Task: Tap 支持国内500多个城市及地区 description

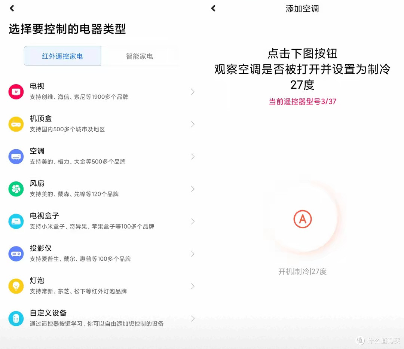Action: pyautogui.click(x=67, y=129)
